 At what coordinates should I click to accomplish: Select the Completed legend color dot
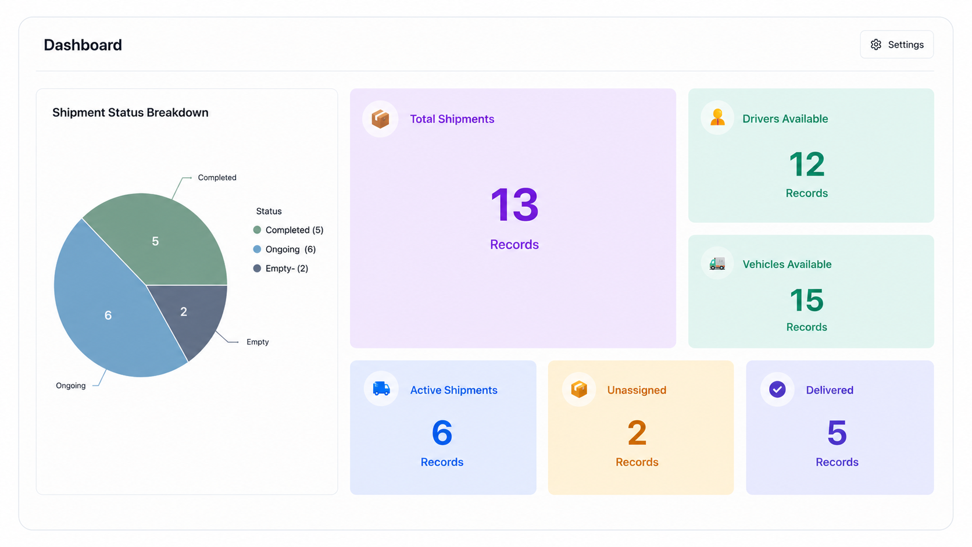point(257,230)
